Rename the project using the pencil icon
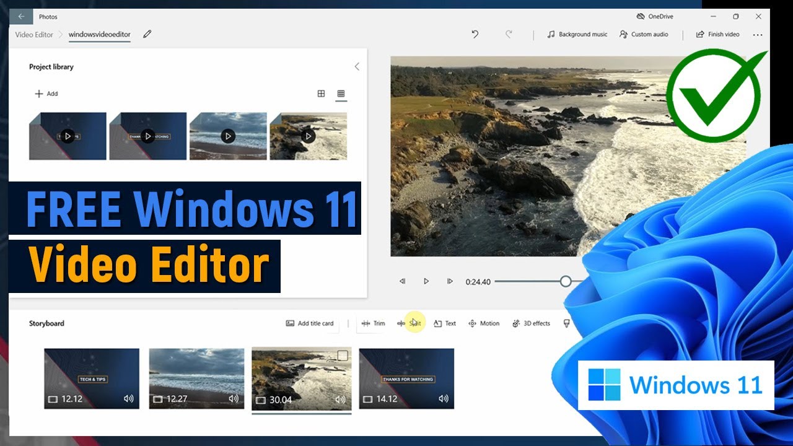Image resolution: width=793 pixels, height=446 pixels. 147,35
